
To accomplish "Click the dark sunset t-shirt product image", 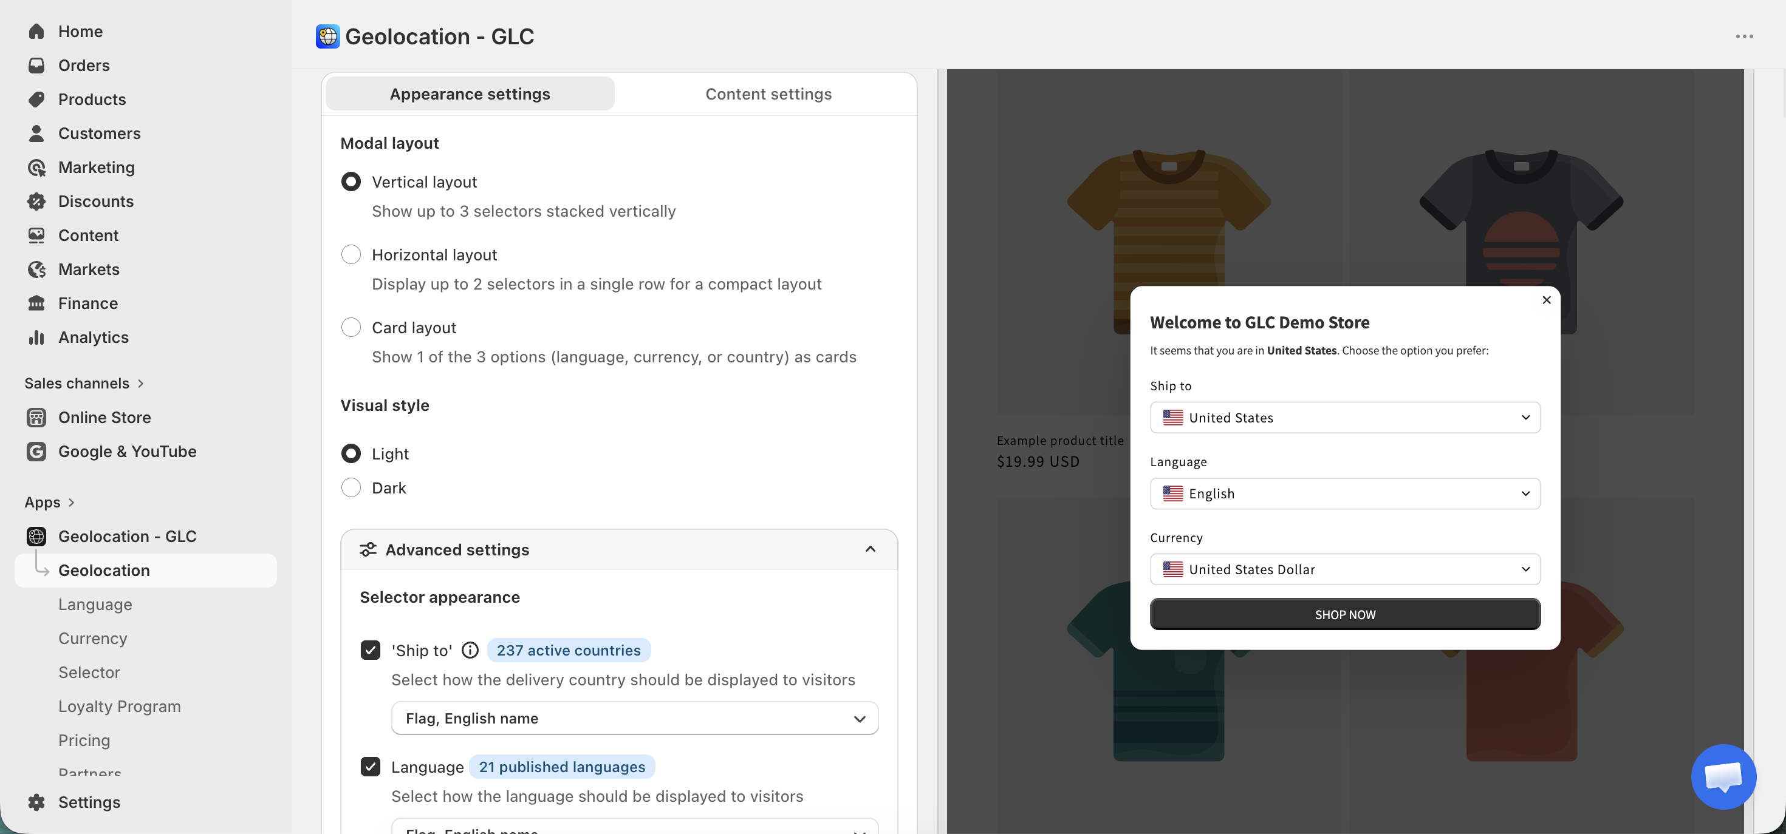I will click(x=1521, y=242).
